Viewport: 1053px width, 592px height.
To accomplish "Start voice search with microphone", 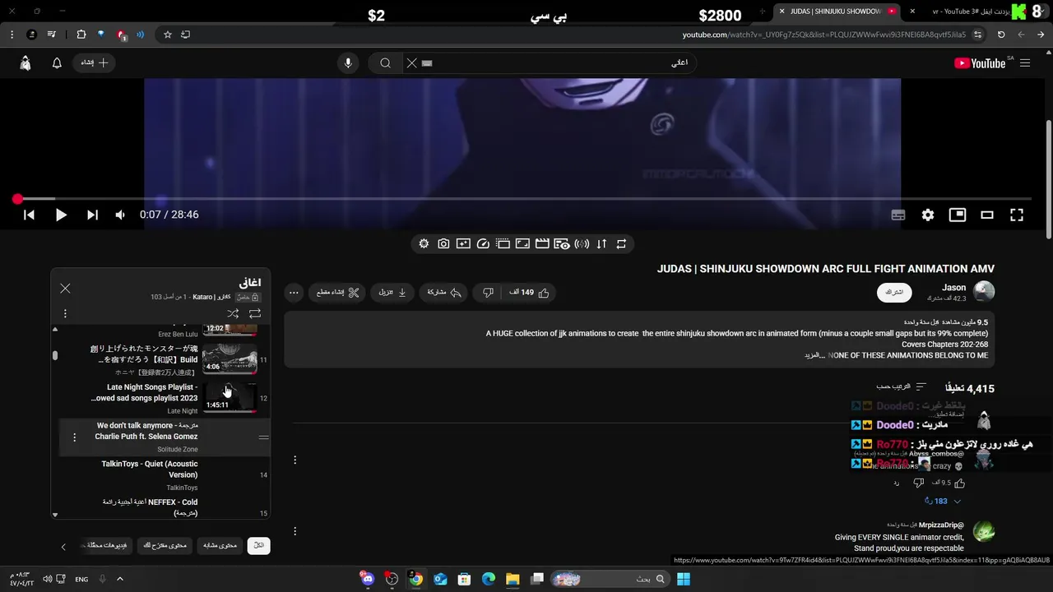I will click(348, 63).
